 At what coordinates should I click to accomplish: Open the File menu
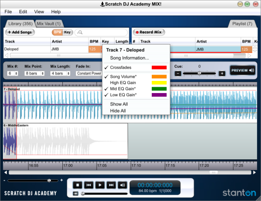click(8, 12)
